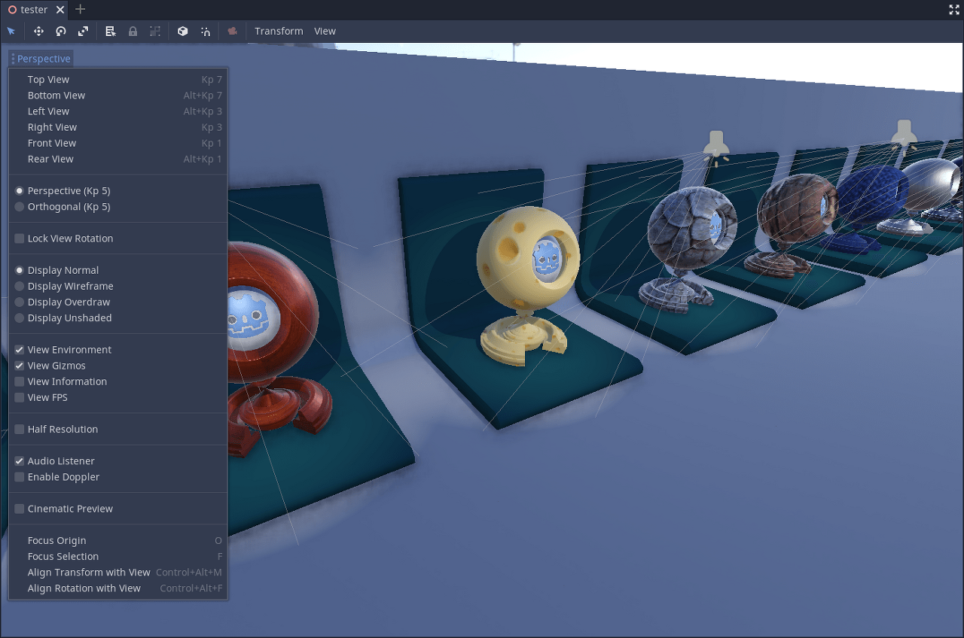Screen dimensions: 964x638
Task: Choose Focus Origin from the menu
Action: point(118,540)
